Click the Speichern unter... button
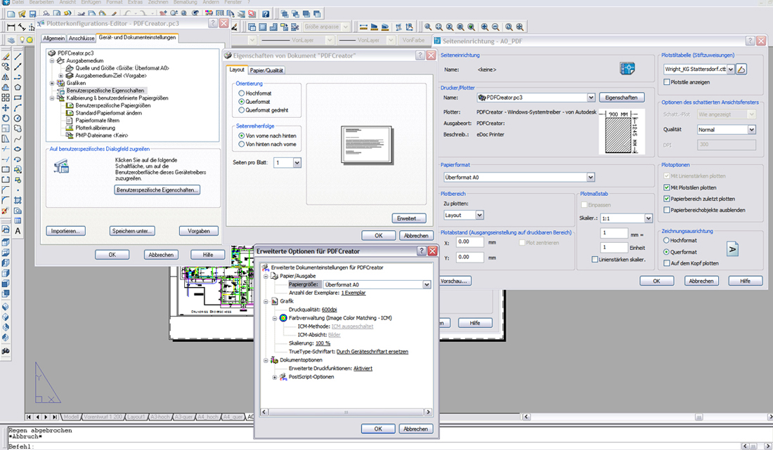The image size is (773, 450). 132,231
